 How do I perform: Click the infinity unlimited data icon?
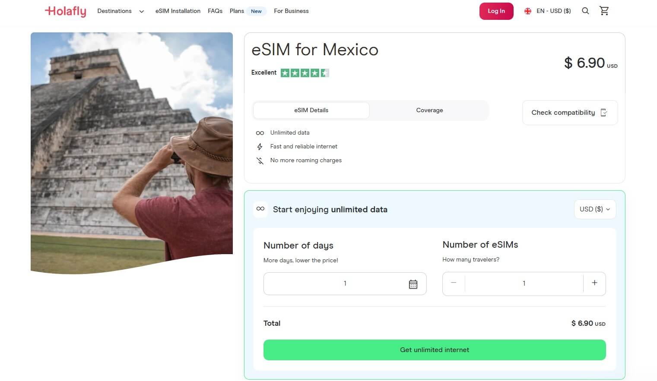260,132
